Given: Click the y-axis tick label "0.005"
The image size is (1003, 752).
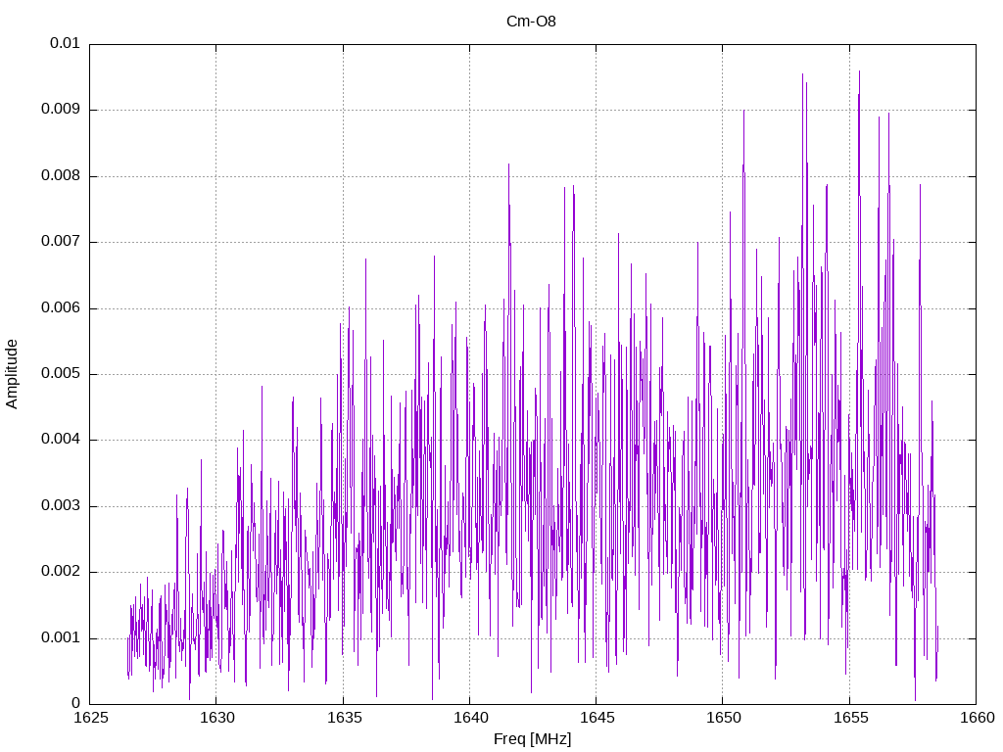Looking at the screenshot, I should [61, 373].
